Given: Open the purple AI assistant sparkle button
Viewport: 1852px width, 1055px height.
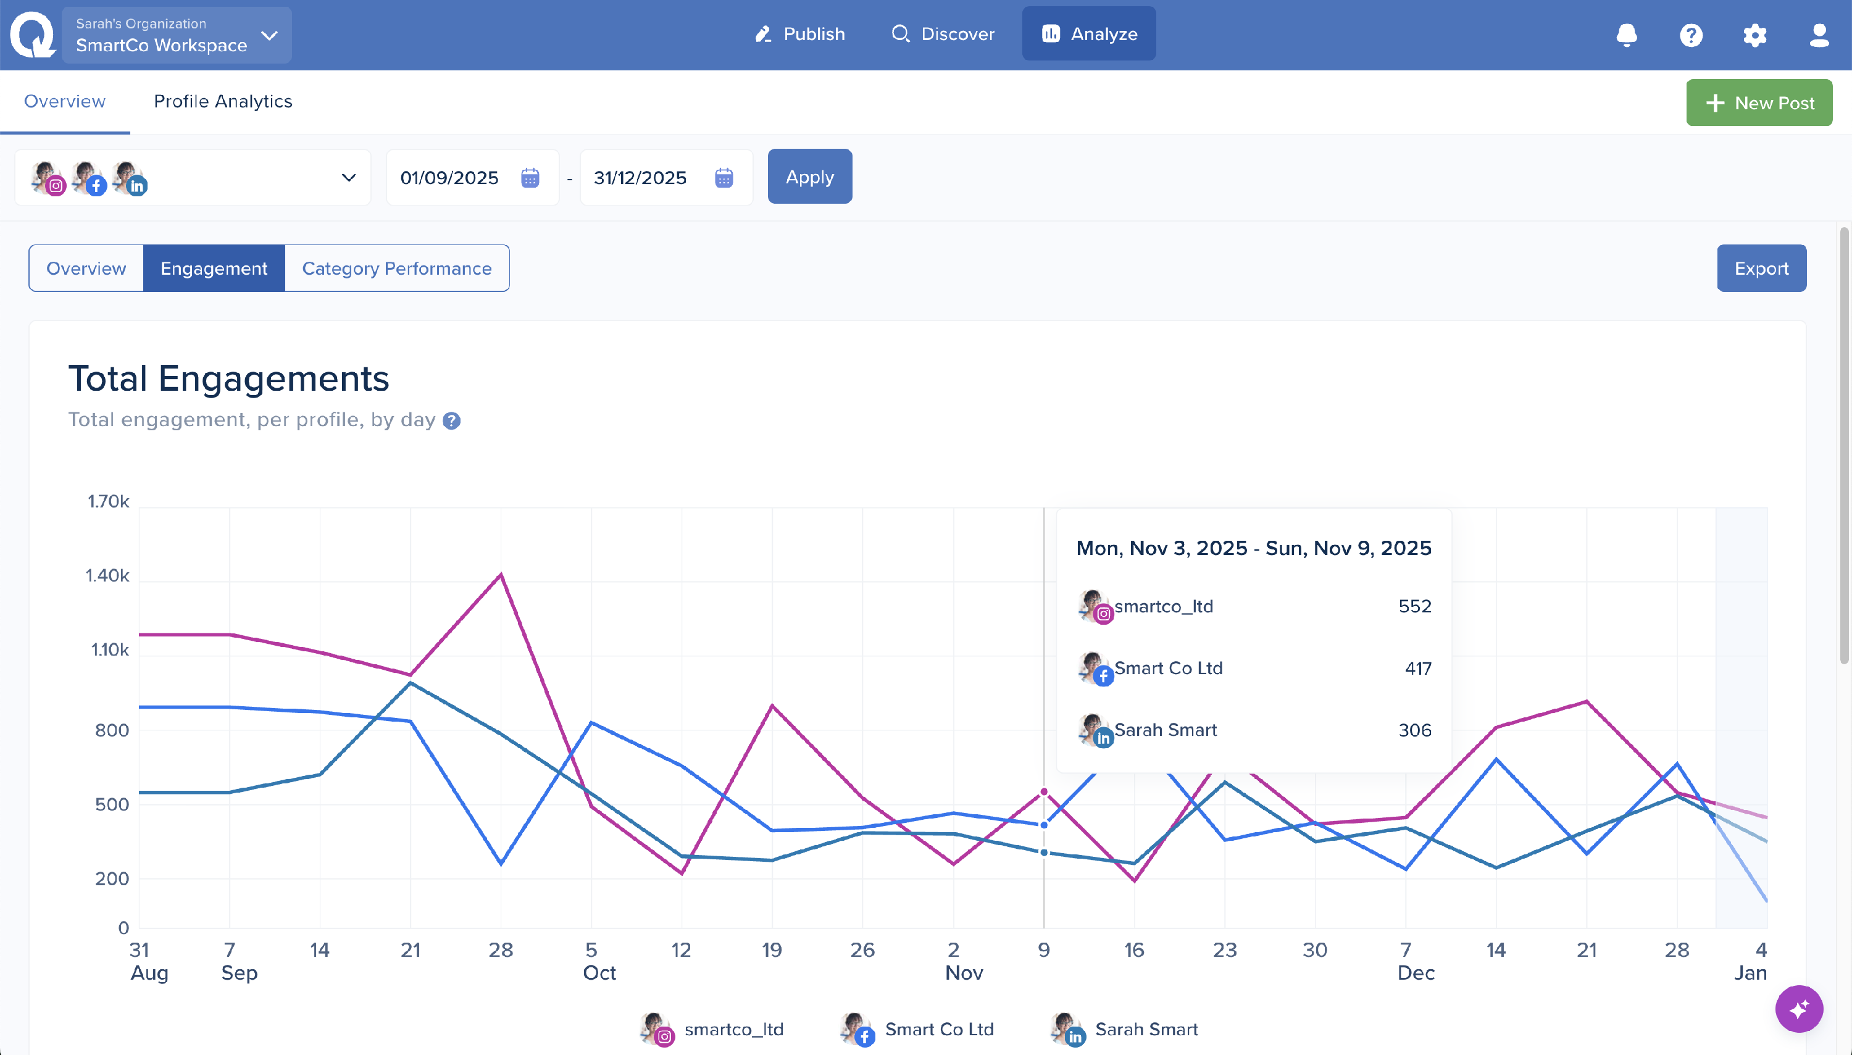Looking at the screenshot, I should coord(1798,1009).
